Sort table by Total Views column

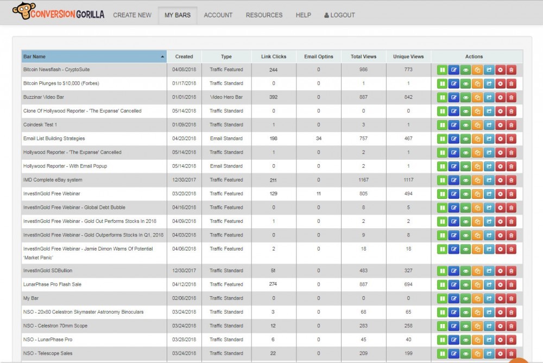point(363,57)
